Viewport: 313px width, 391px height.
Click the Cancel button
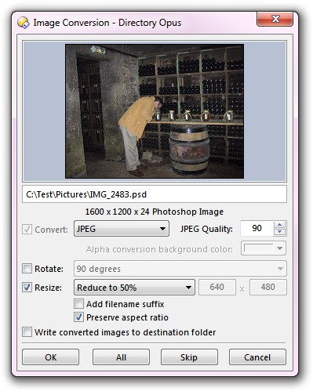pyautogui.click(x=257, y=357)
